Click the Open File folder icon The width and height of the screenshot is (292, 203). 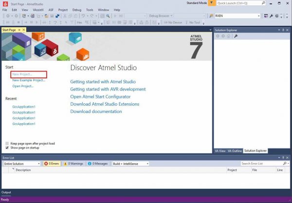[46, 16]
